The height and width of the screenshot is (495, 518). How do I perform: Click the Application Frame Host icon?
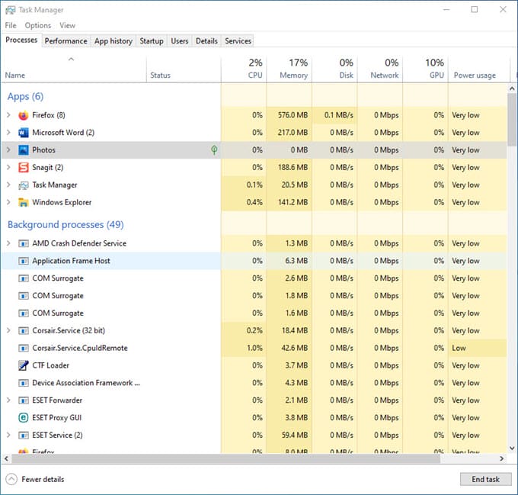click(24, 261)
